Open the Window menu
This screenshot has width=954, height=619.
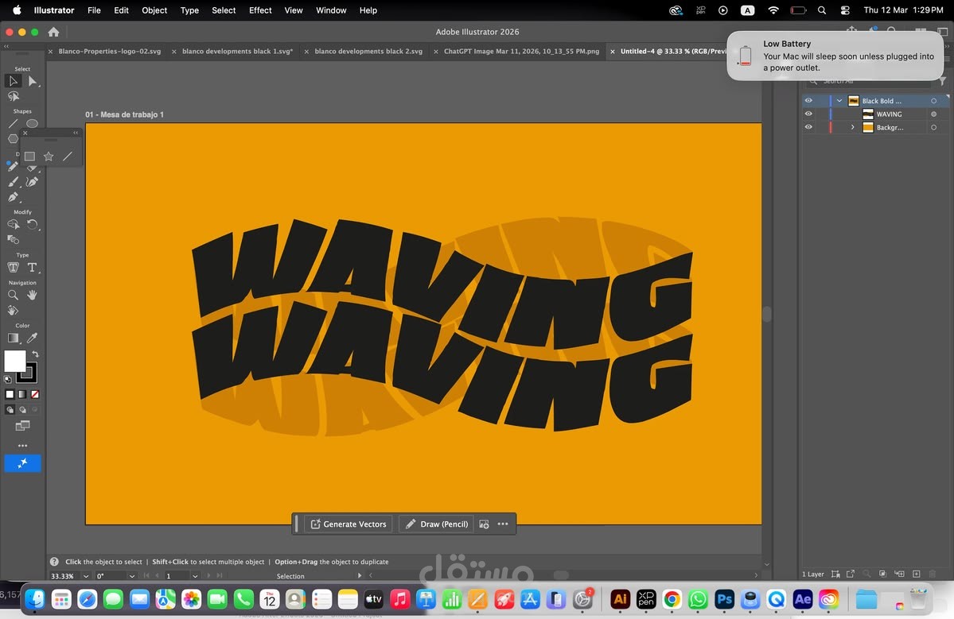click(331, 10)
